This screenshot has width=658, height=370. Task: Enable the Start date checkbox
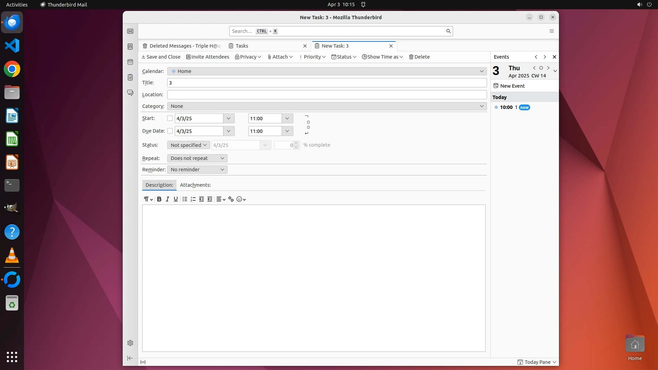170,118
